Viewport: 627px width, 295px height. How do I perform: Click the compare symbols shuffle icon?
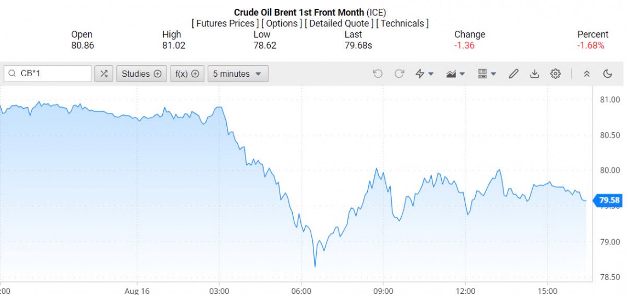click(104, 73)
